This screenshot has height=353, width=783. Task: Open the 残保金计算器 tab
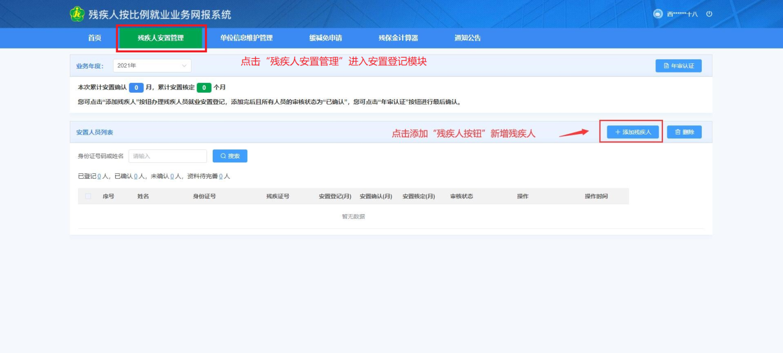(398, 38)
